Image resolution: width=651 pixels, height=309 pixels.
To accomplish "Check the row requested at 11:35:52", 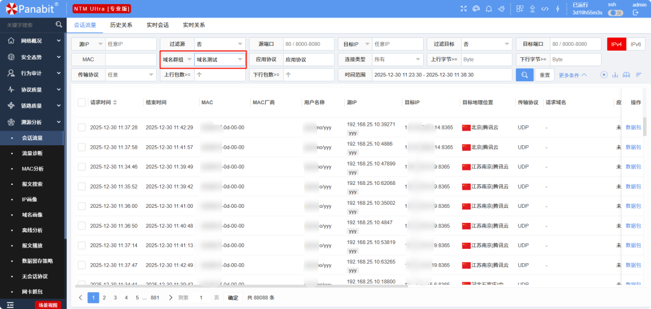I will click(82, 187).
